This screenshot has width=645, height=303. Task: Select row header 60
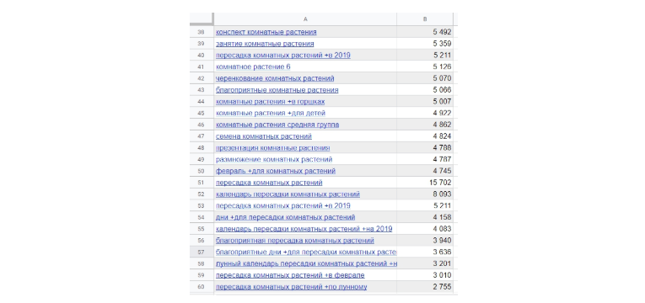(202, 286)
